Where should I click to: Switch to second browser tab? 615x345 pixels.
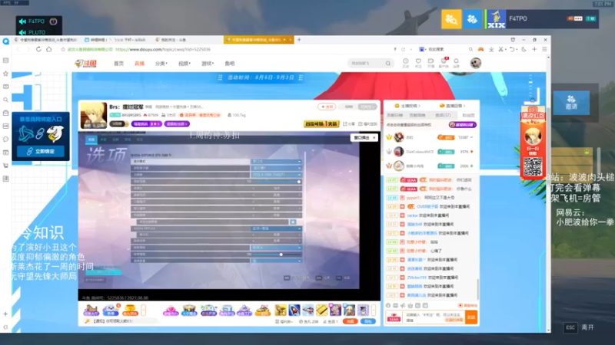[115, 40]
